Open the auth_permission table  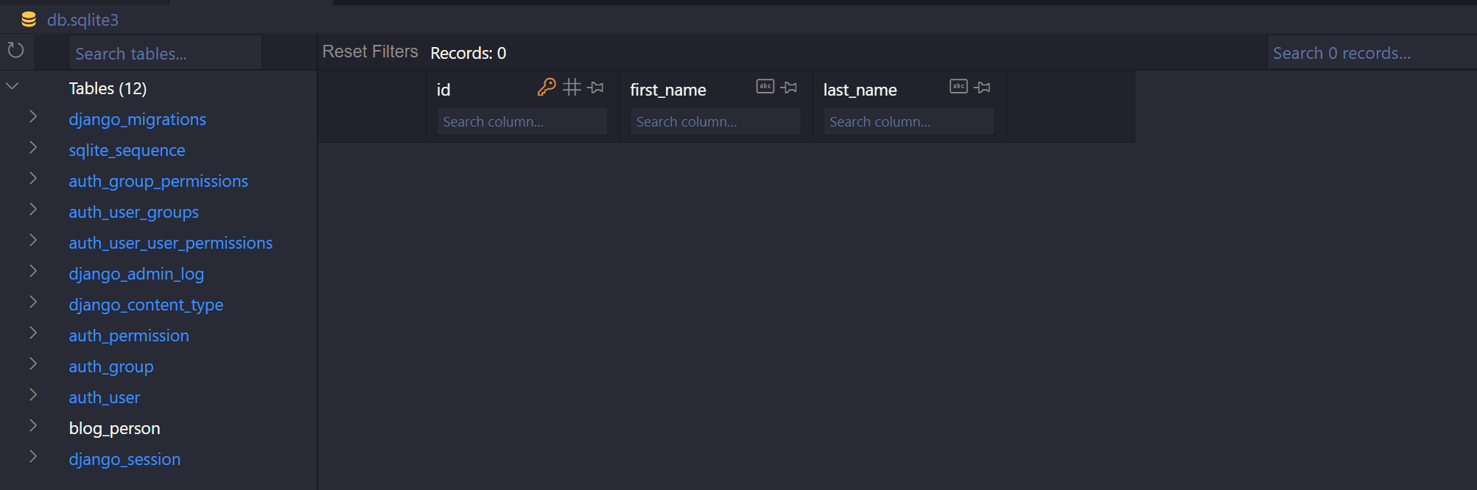129,335
